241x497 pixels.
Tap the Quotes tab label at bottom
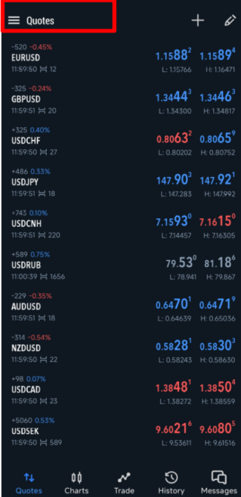[x=29, y=490]
